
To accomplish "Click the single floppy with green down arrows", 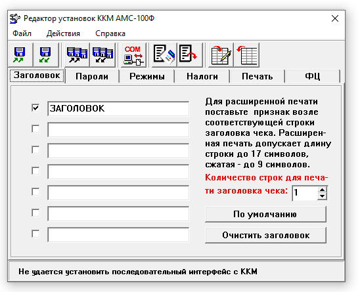I will (x=46, y=55).
